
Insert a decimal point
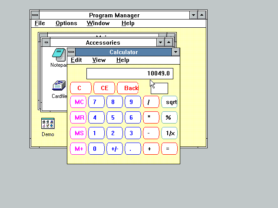[x=133, y=149]
